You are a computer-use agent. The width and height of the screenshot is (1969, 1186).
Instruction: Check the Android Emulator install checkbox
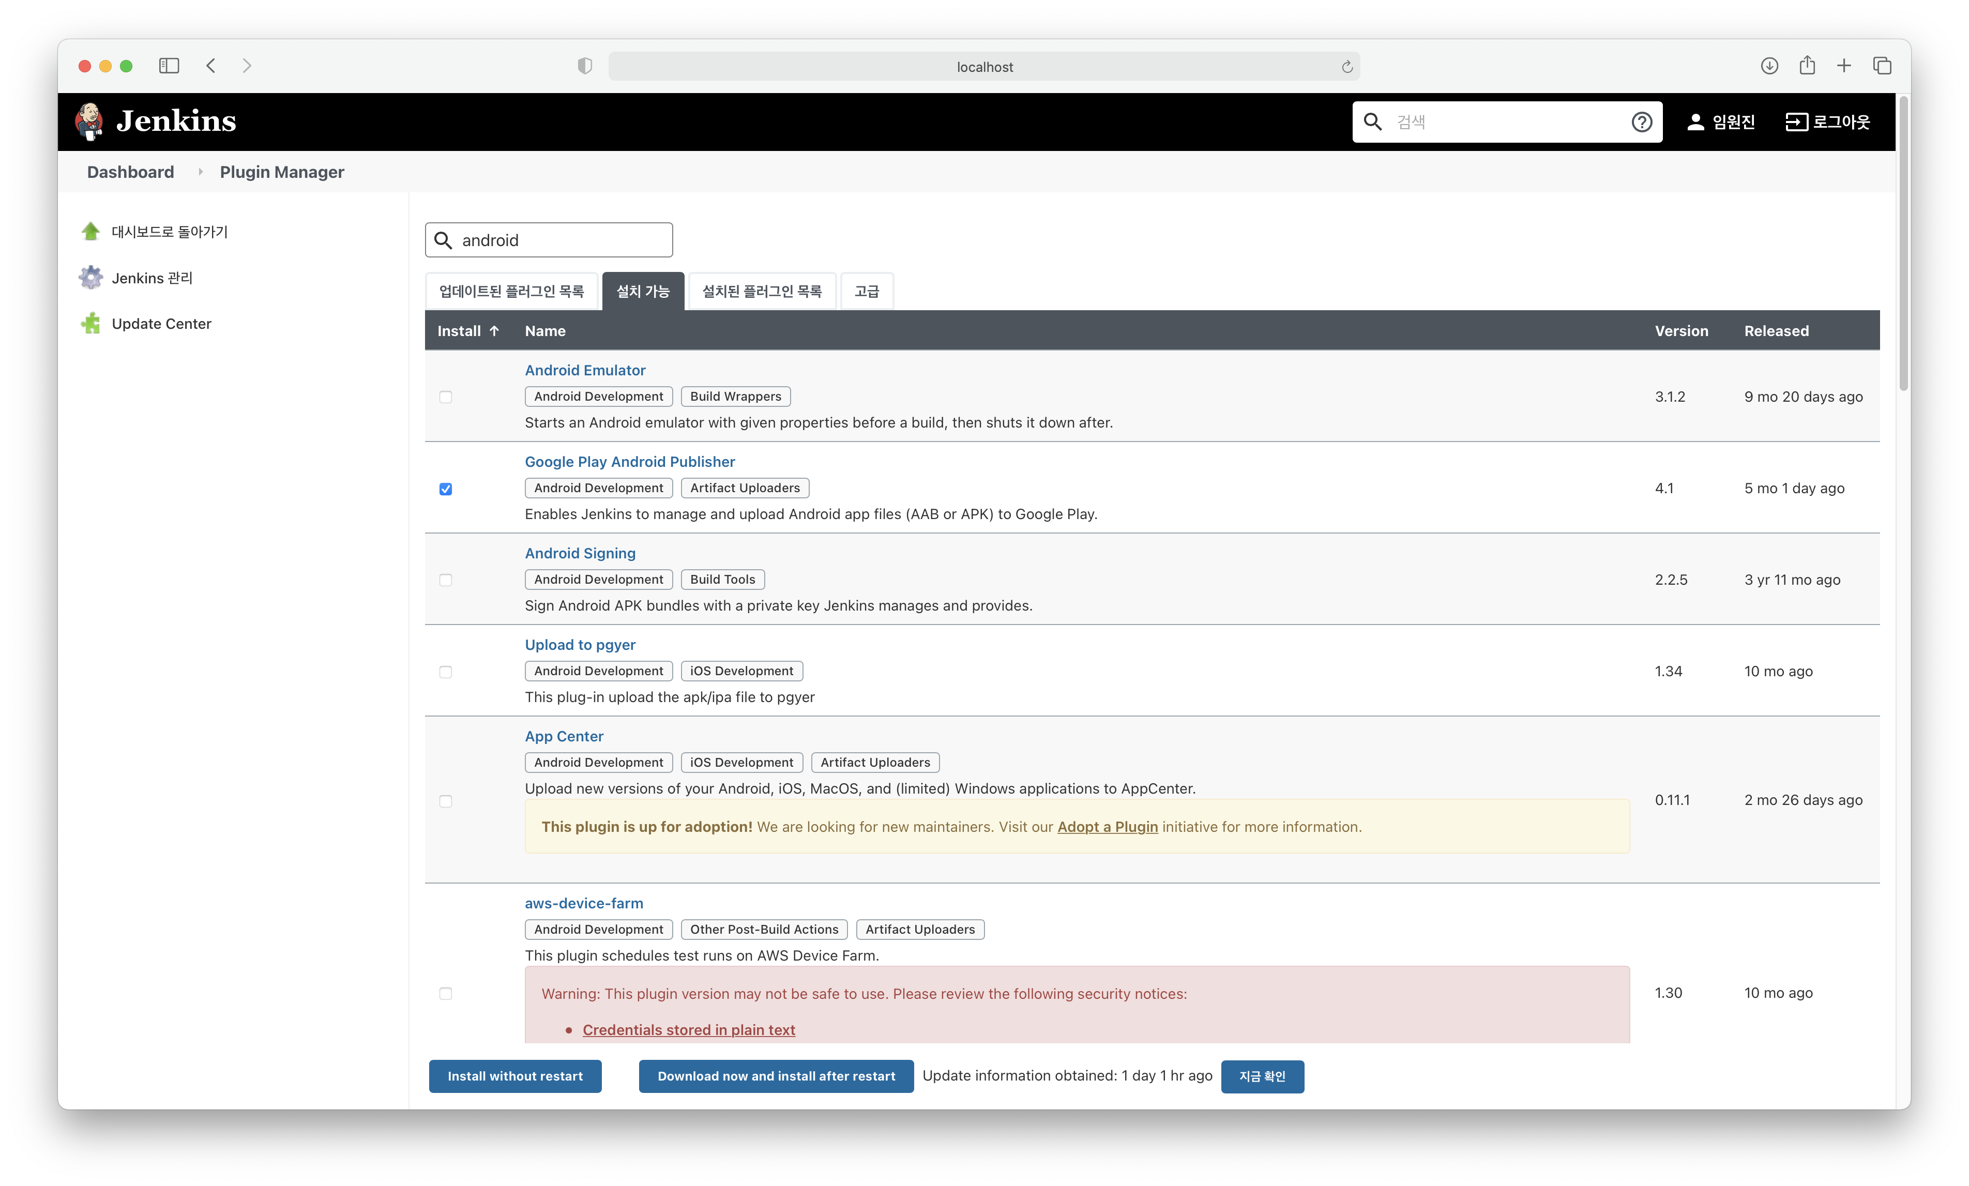tap(446, 397)
